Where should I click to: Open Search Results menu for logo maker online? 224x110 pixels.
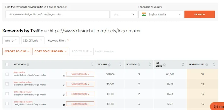[80, 84]
